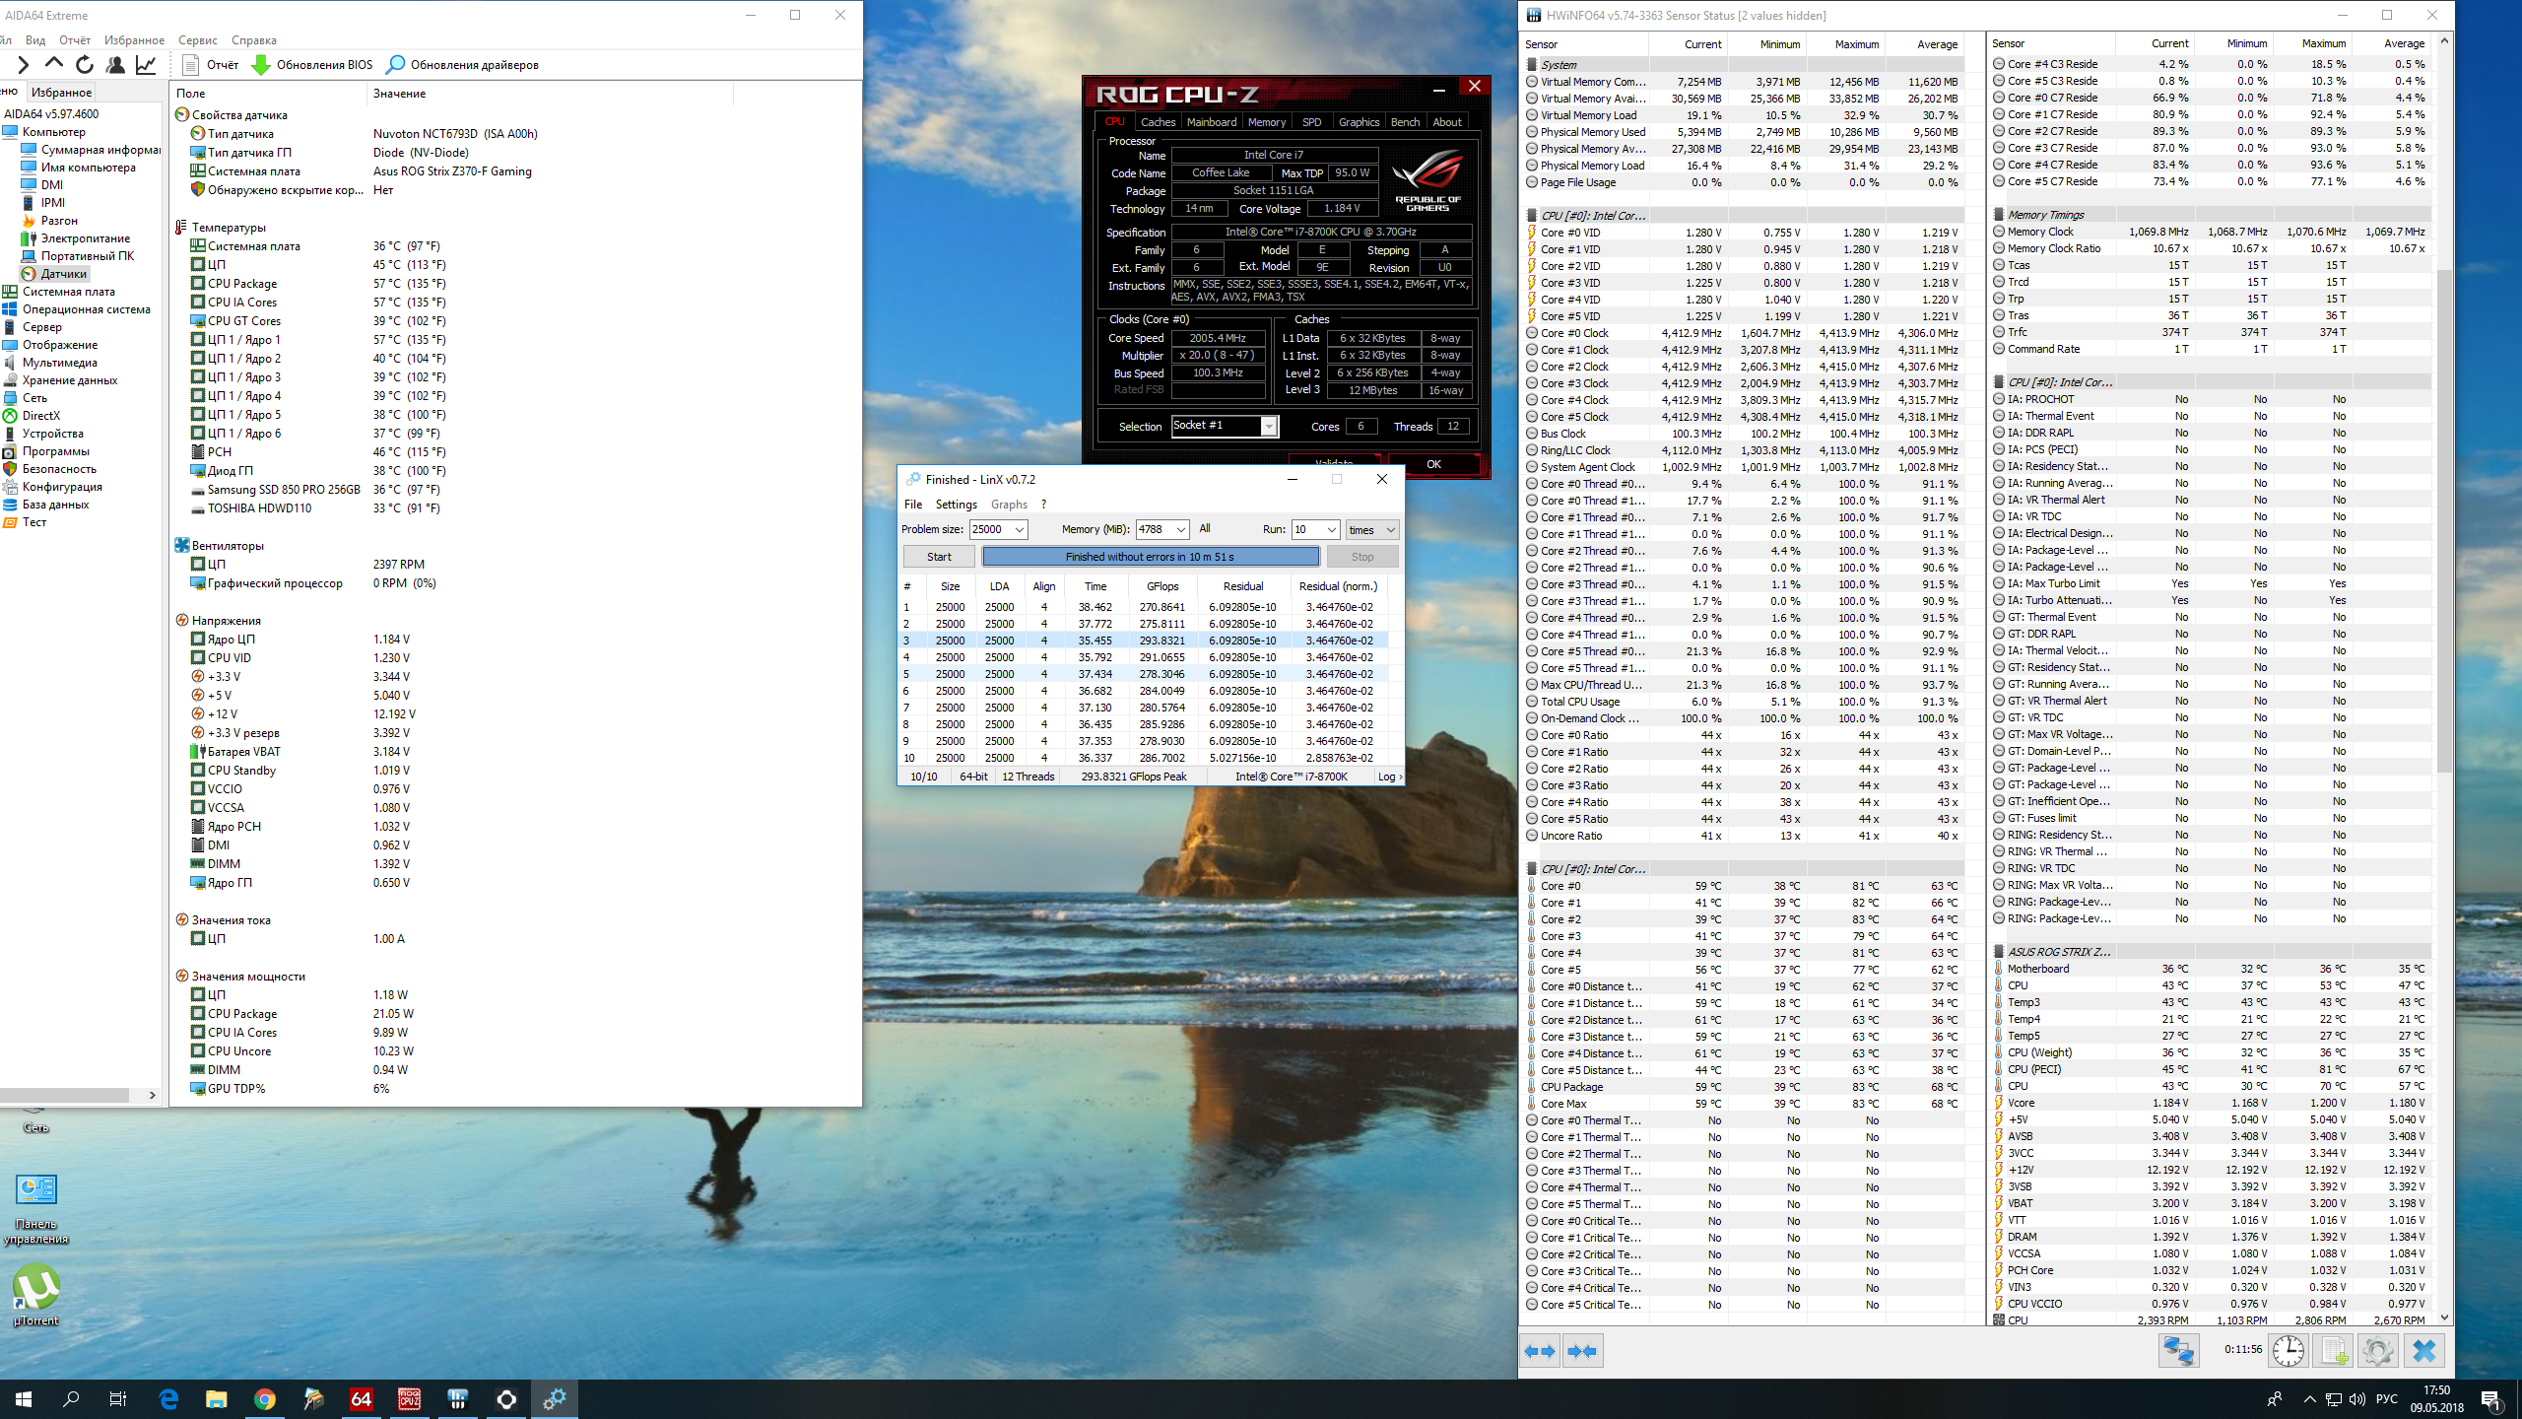Image resolution: width=2522 pixels, height=1419 pixels.
Task: Switch to the Mainboard tab in CPU-Z
Action: tap(1211, 122)
